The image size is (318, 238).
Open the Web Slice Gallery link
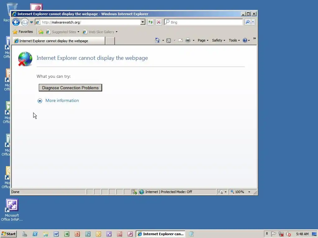click(x=100, y=32)
